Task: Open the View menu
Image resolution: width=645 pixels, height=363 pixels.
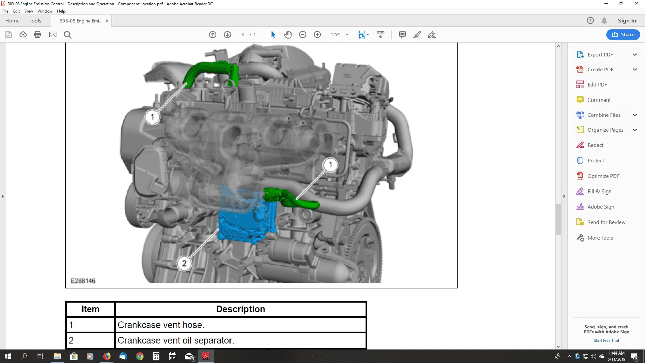Action: pos(29,11)
